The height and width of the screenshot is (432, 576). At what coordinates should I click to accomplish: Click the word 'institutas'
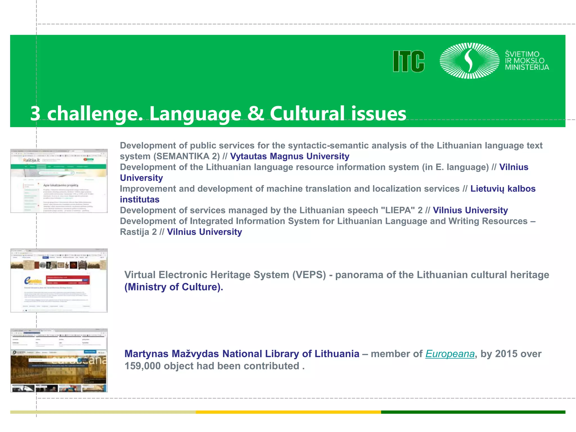coord(140,199)
